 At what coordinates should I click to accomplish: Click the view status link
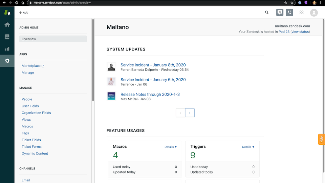tap(300, 32)
